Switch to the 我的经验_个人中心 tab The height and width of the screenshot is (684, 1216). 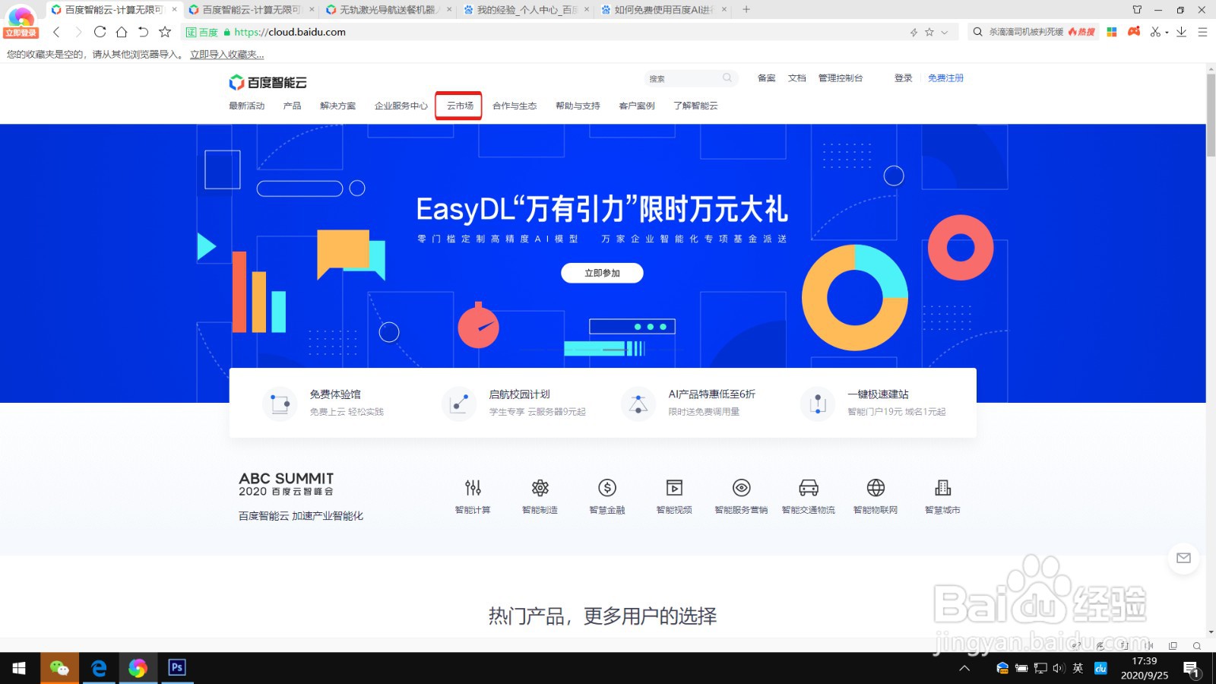[527, 10]
